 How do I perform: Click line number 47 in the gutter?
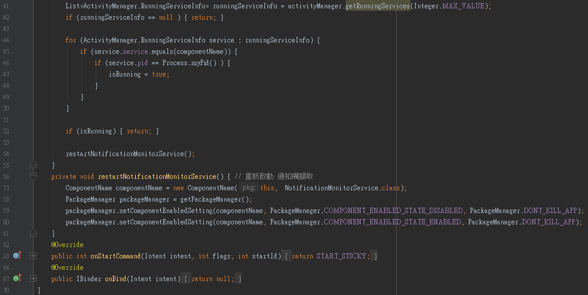[6, 74]
